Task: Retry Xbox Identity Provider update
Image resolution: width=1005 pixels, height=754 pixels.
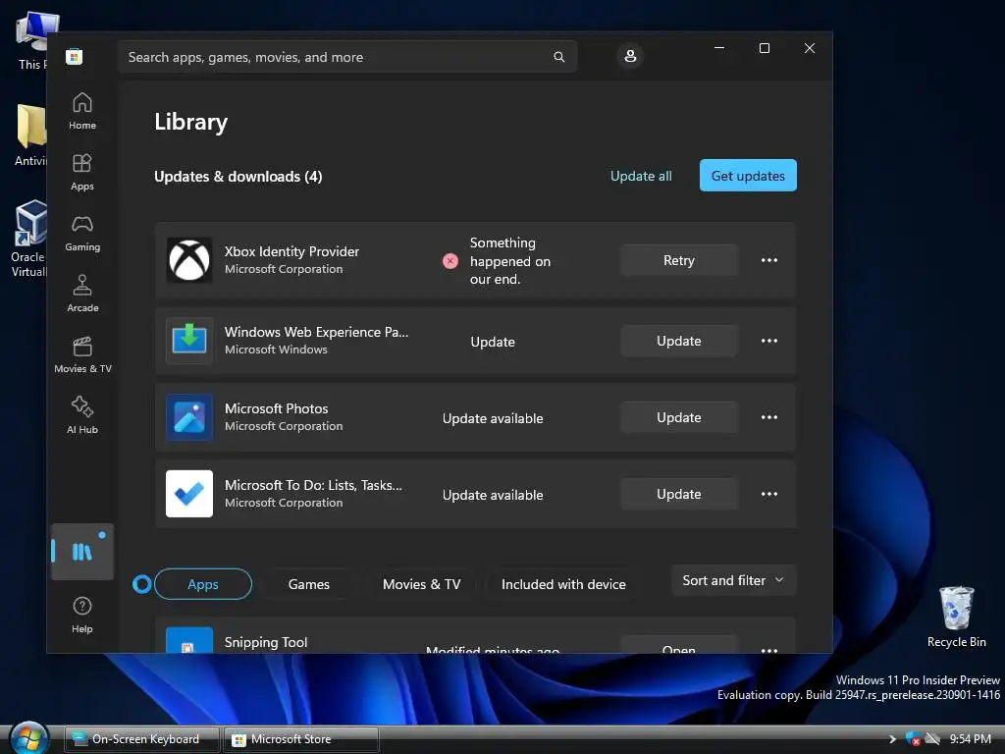Action: (x=679, y=260)
